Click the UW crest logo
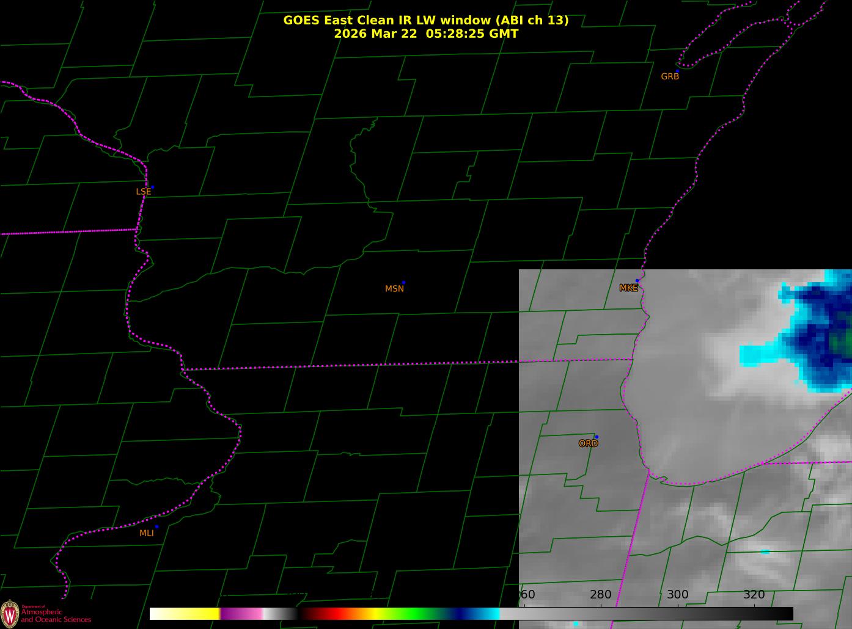The image size is (852, 629). 9,613
